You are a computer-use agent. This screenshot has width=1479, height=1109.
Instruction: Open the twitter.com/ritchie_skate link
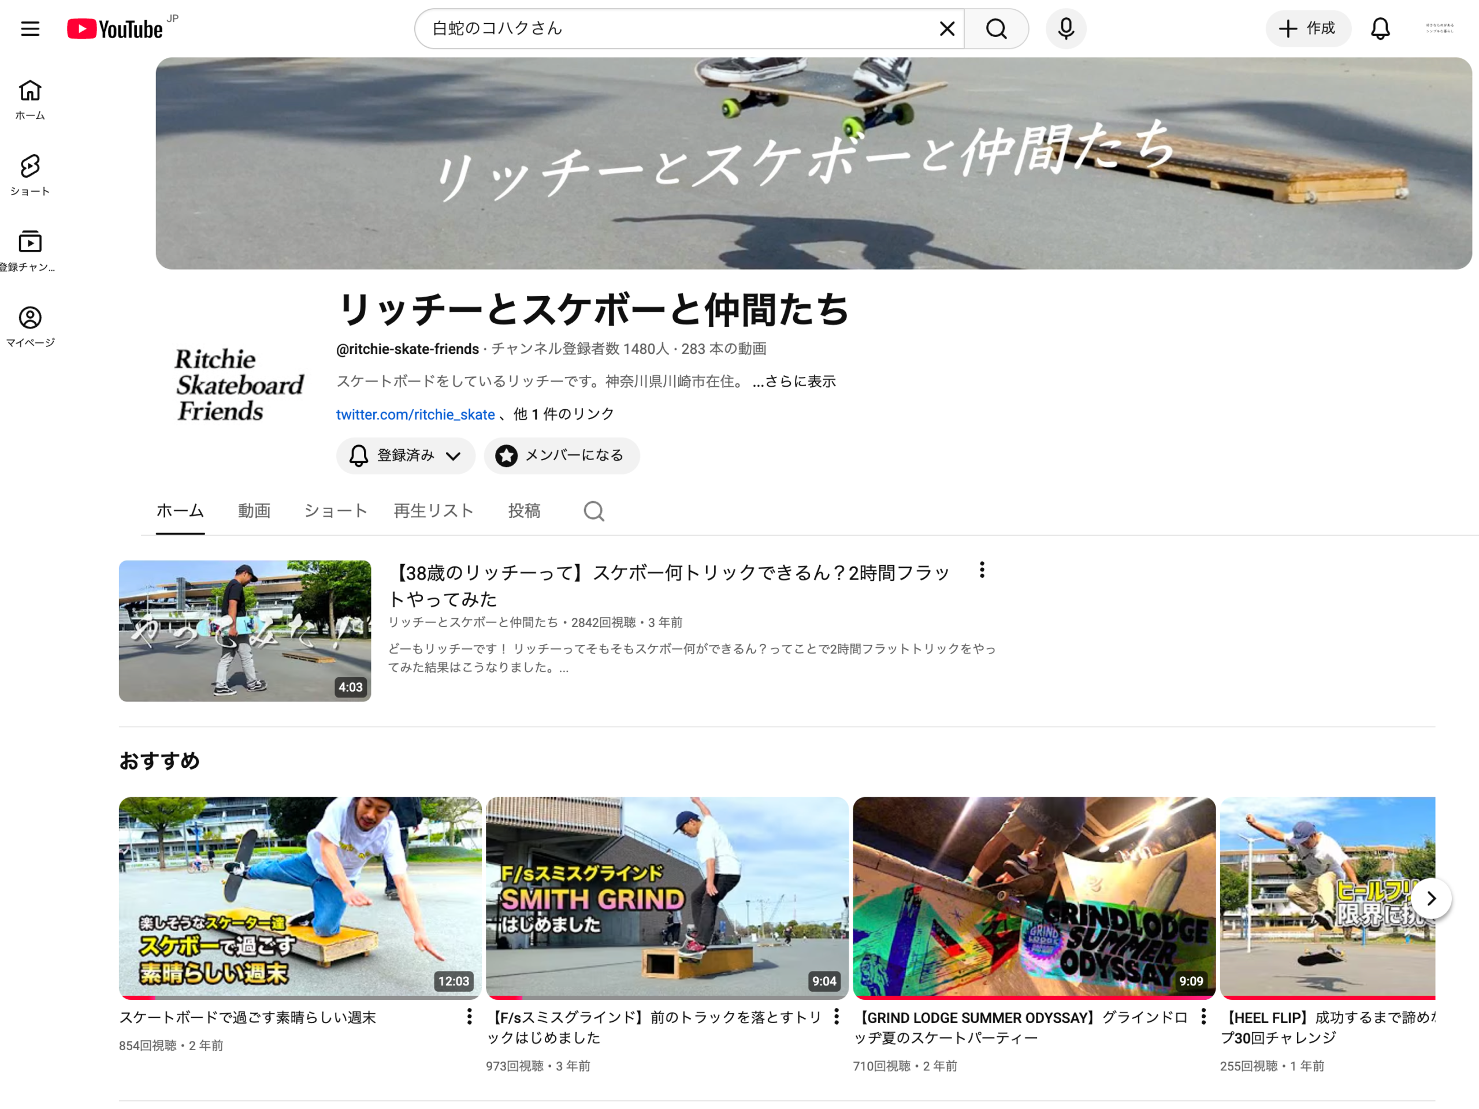click(415, 414)
